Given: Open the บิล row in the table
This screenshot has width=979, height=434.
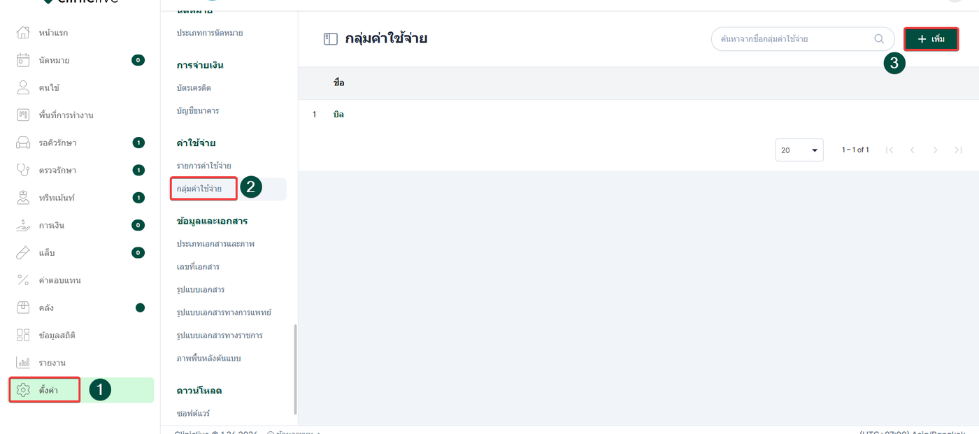Looking at the screenshot, I should pos(339,114).
